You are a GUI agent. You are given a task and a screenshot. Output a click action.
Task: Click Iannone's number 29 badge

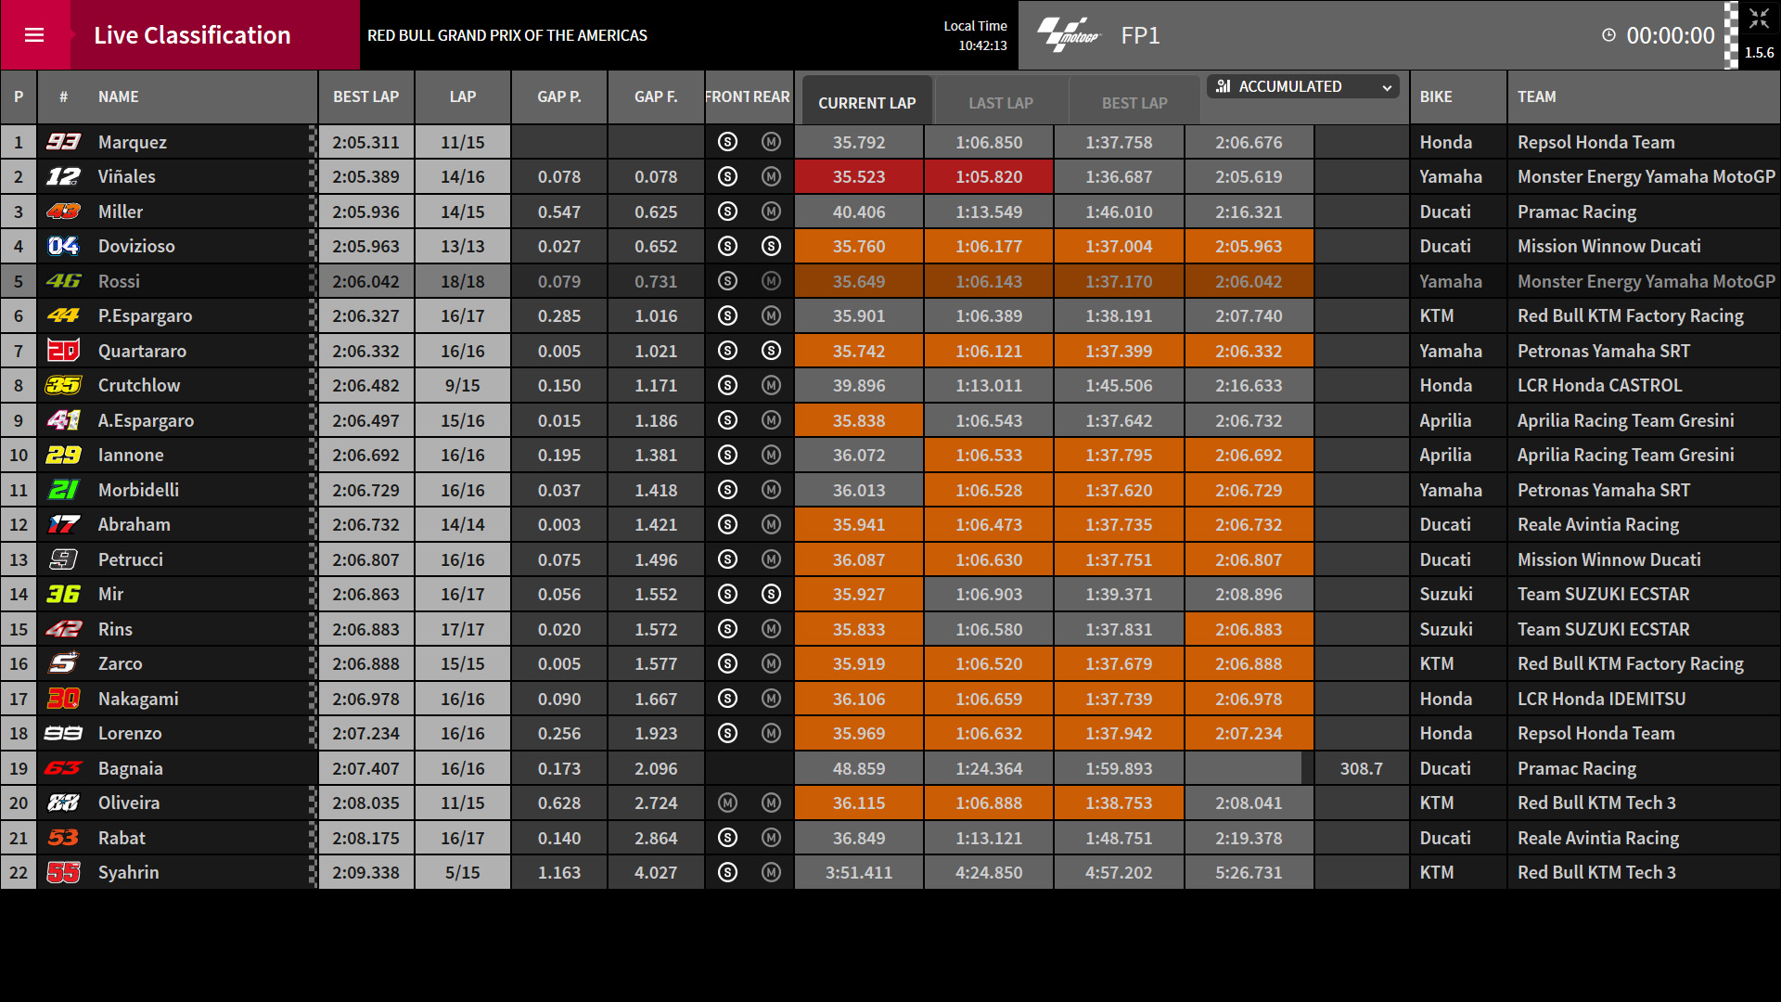(63, 455)
